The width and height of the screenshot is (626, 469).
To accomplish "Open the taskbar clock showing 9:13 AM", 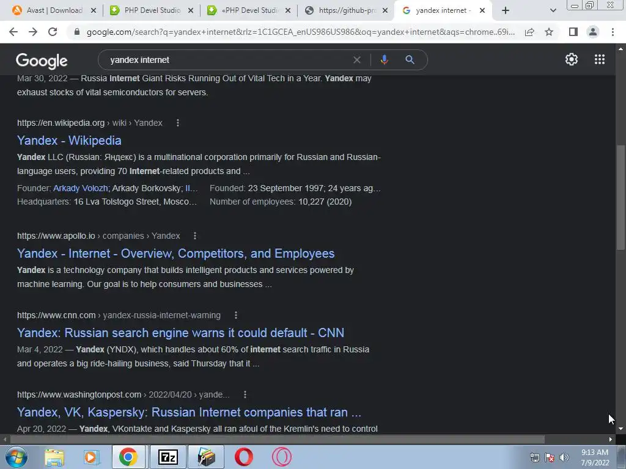I will [x=595, y=457].
